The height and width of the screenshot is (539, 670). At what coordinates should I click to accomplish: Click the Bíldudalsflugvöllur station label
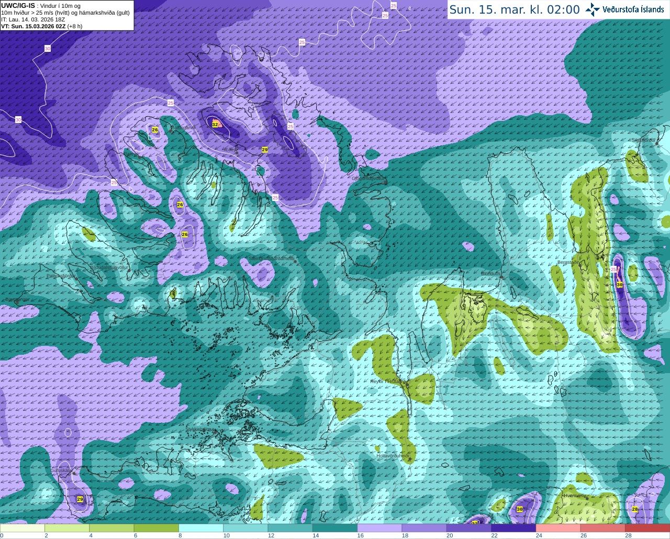click(109, 267)
